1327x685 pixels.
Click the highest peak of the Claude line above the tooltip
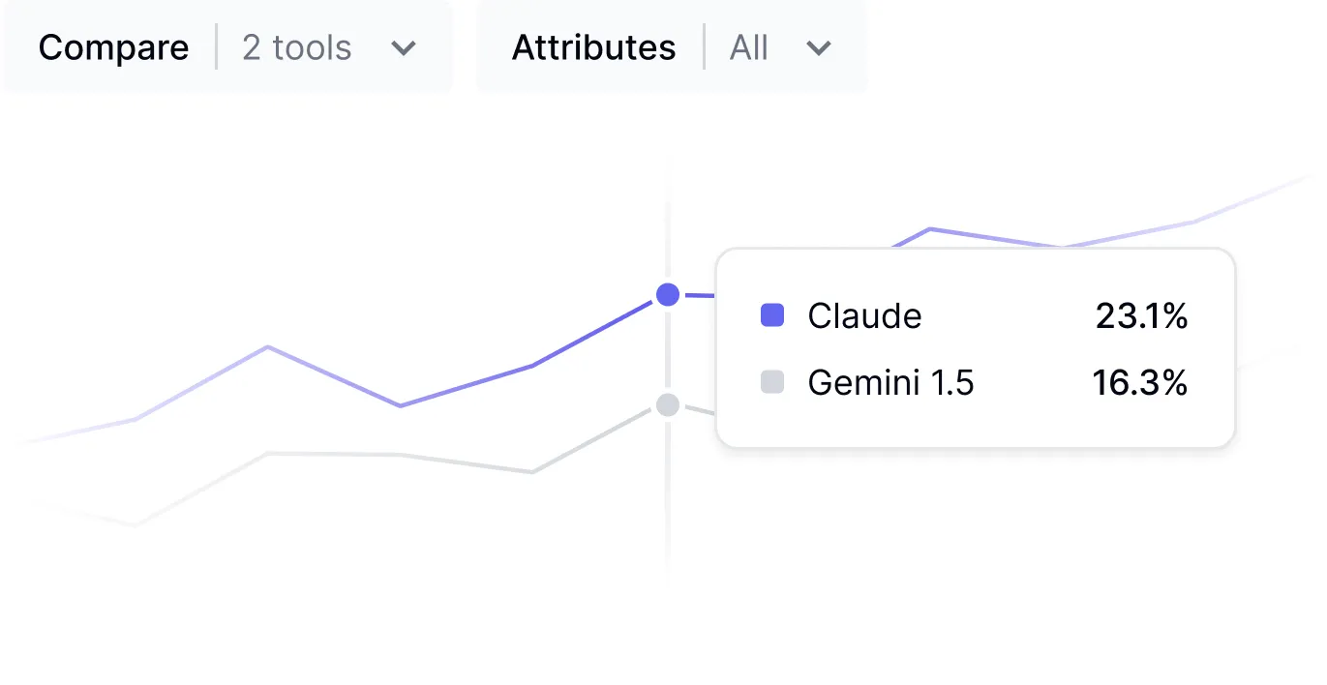click(x=930, y=229)
